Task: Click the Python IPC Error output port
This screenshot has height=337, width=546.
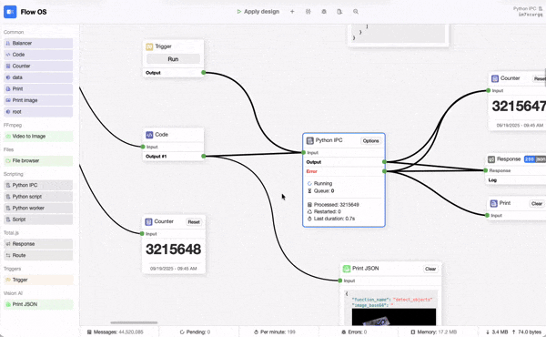Action: click(x=384, y=171)
